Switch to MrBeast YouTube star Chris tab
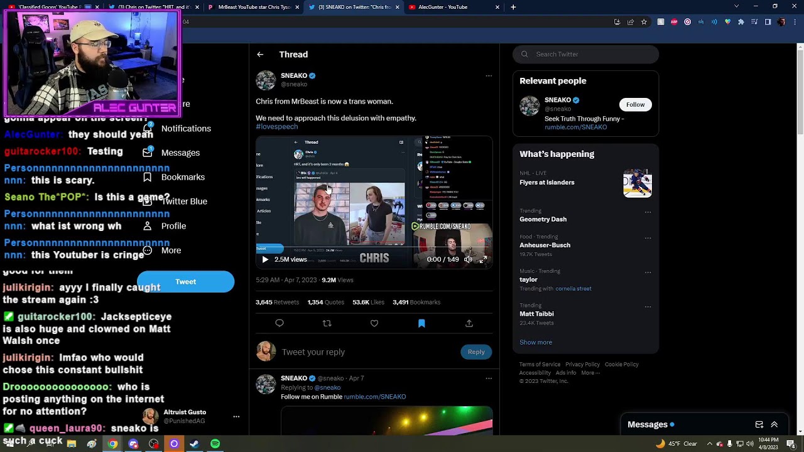804x452 pixels. coord(253,7)
